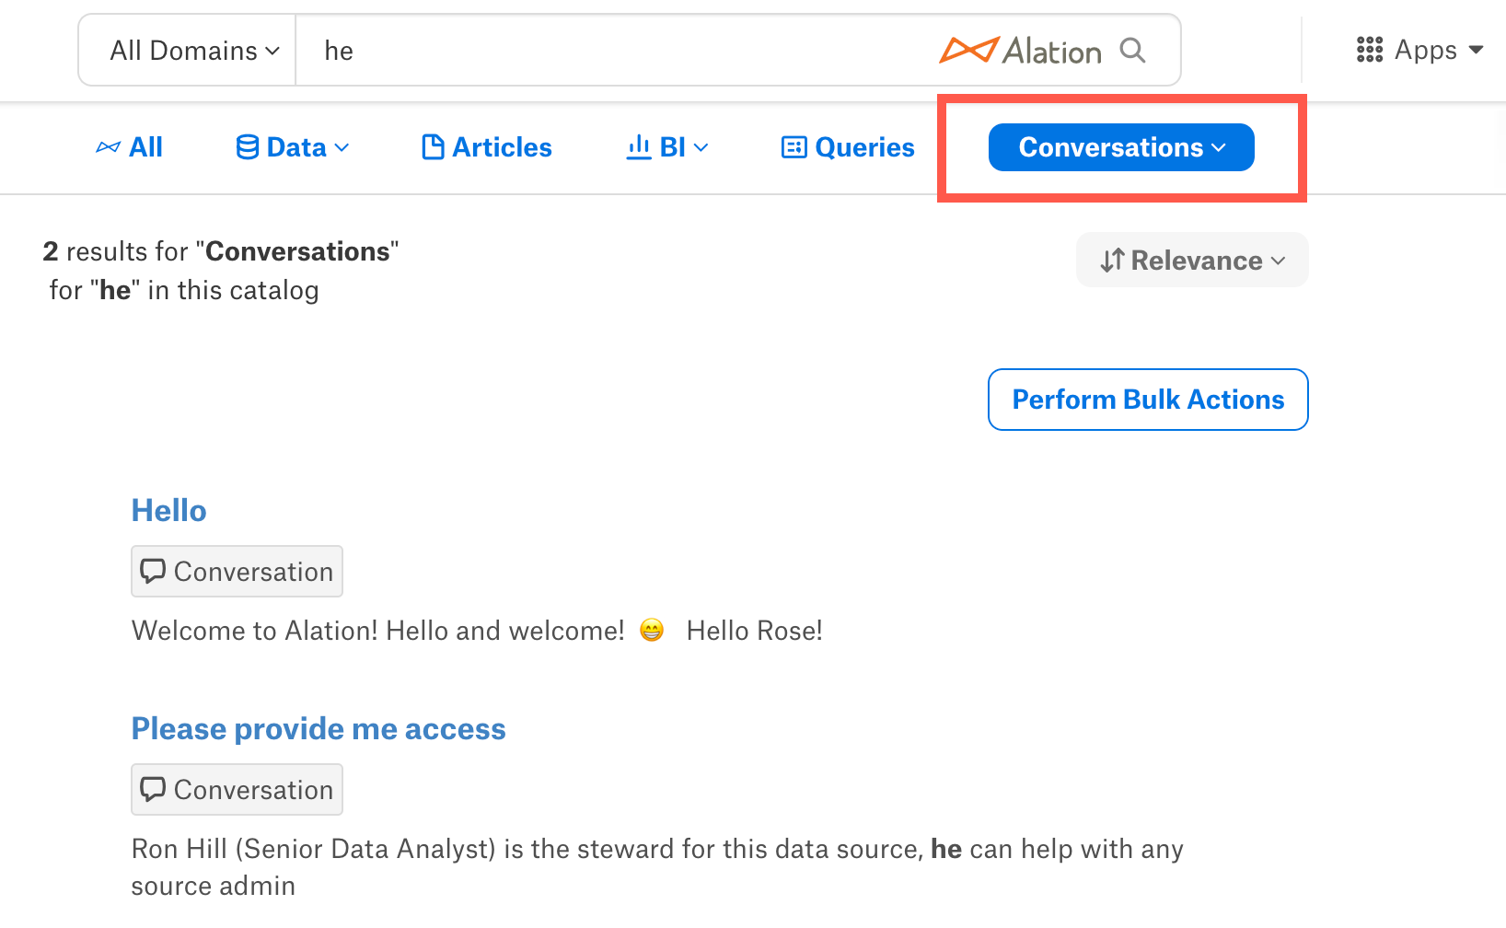Screen dimensions: 1506x928
Task: Click the Relevance sort arrows icon
Action: point(1112,261)
